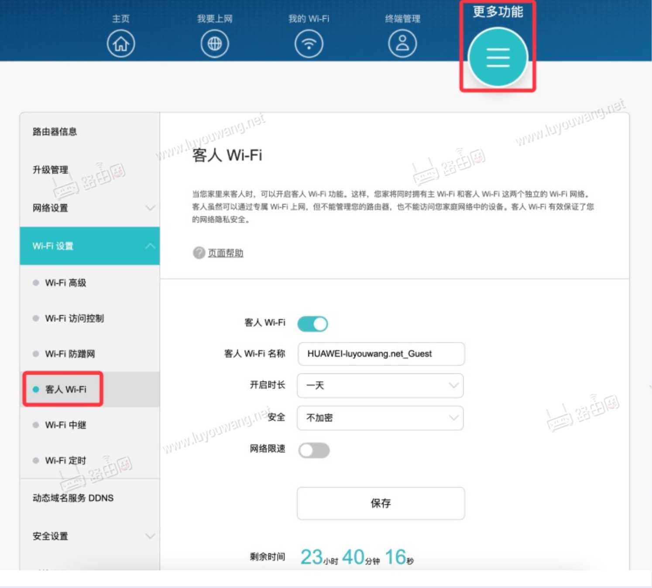Open the 开启时长 duration dropdown
The width and height of the screenshot is (652, 588).
tap(379, 386)
